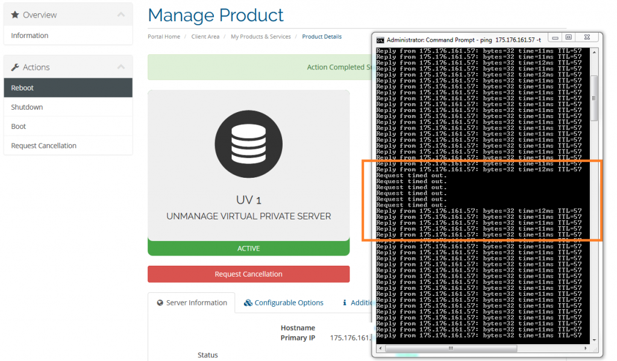Collapse the Actions panel chevron
The height and width of the screenshot is (361, 617).
click(x=121, y=67)
